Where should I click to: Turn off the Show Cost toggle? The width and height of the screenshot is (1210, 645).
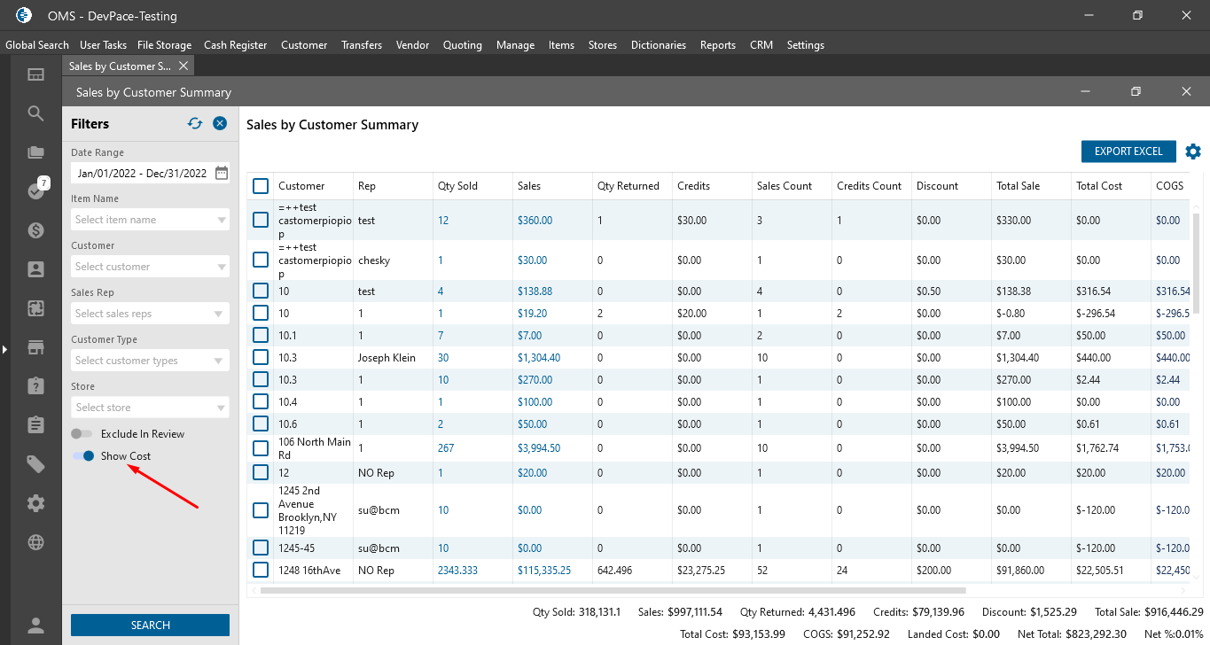[x=83, y=456]
